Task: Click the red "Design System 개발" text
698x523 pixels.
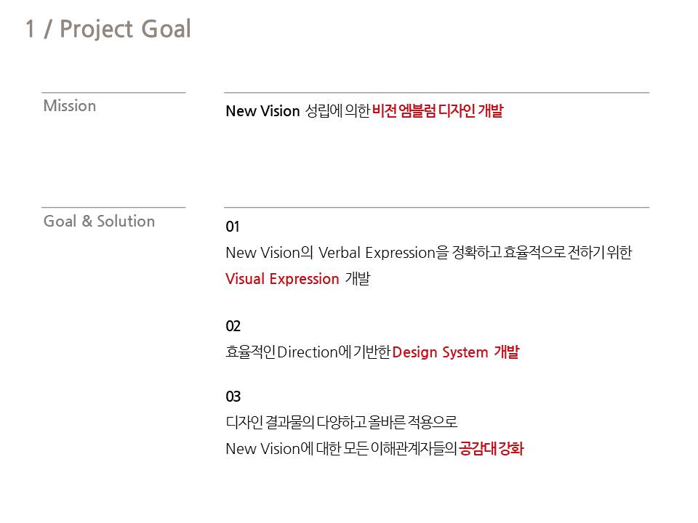Action: pyautogui.click(x=456, y=352)
